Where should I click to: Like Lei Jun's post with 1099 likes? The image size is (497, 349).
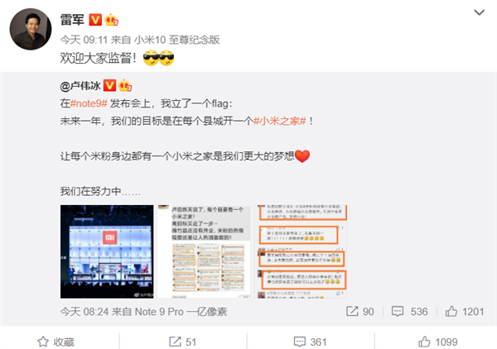437,342
